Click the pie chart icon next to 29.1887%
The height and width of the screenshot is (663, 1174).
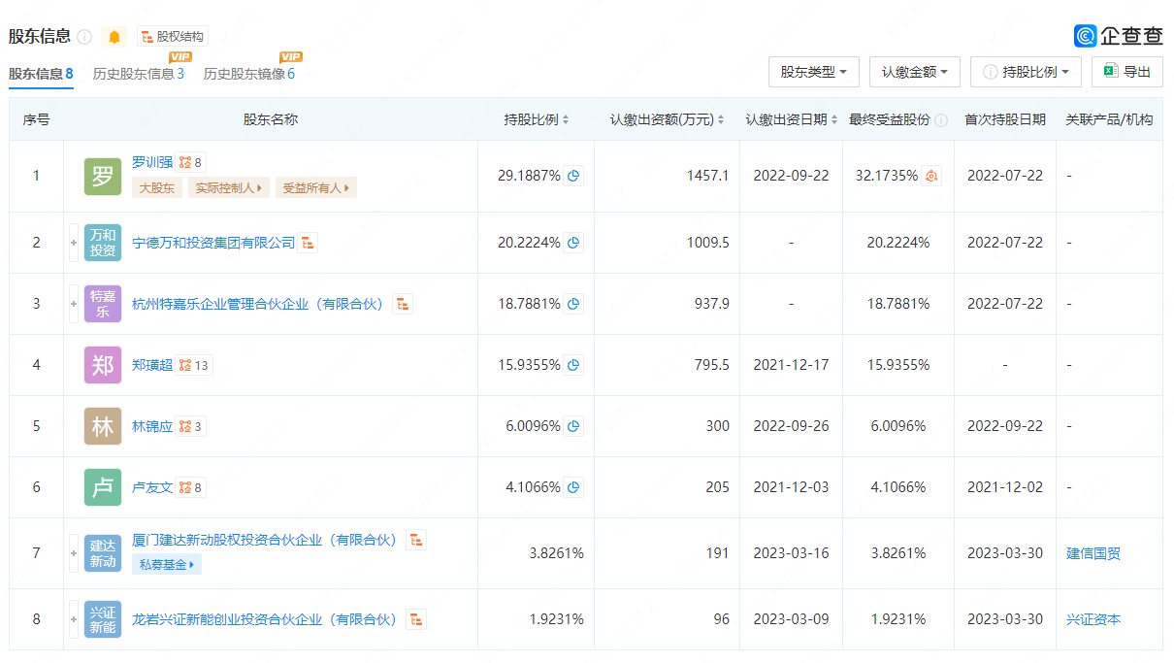click(x=573, y=176)
